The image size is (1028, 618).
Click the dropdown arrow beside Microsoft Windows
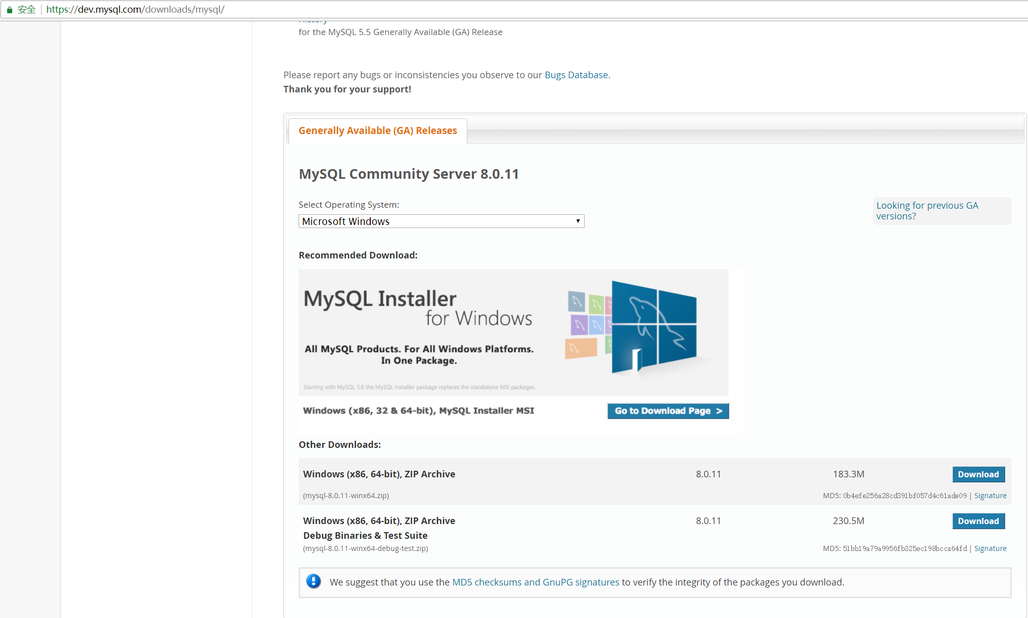(578, 221)
